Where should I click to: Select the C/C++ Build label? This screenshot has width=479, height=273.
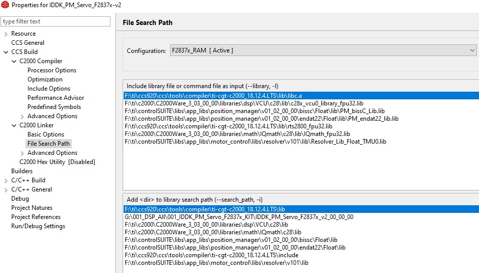28,180
